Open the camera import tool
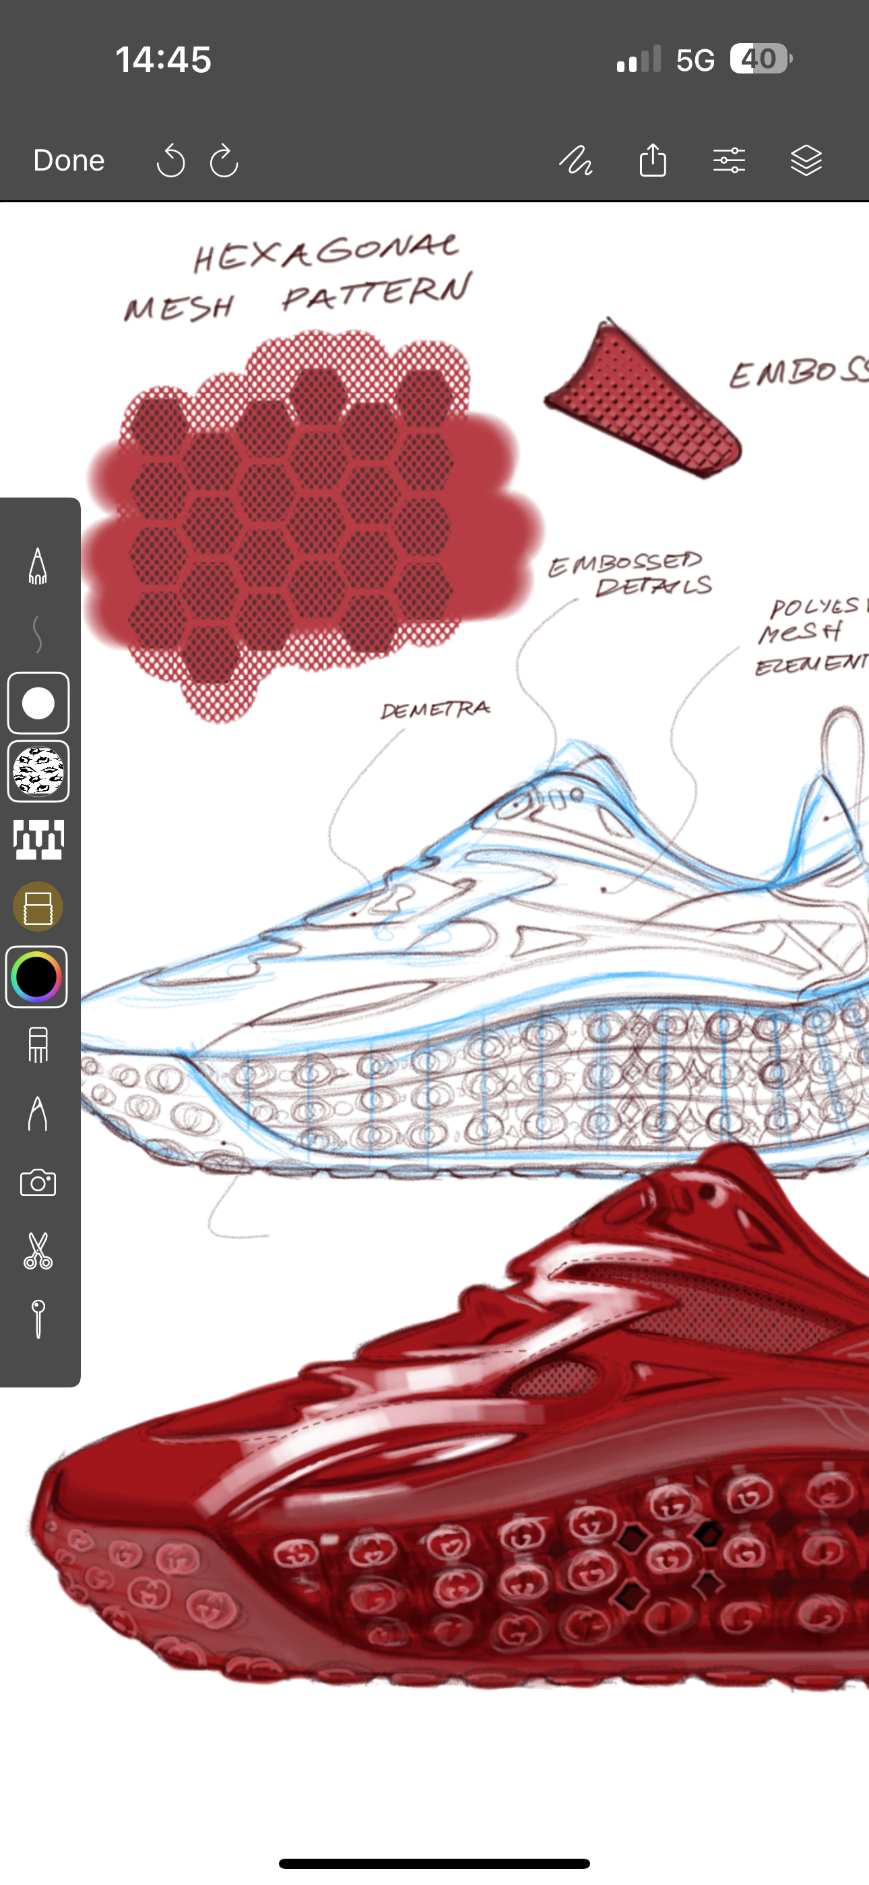This screenshot has height=1885, width=869. pos(38,1182)
